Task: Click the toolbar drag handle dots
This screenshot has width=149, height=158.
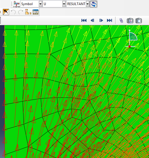Action: point(12,4)
